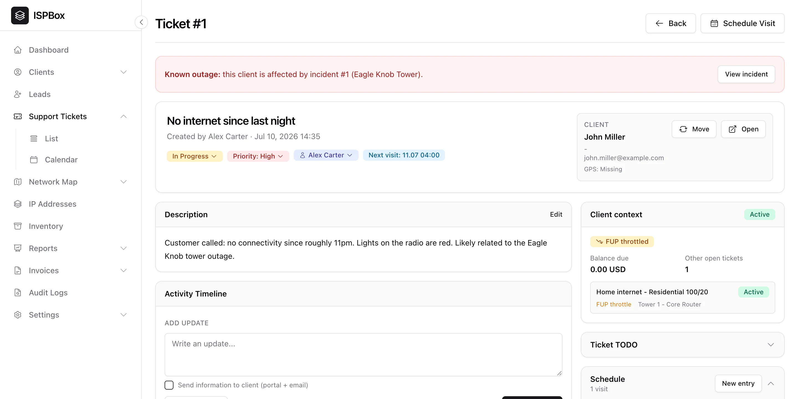
Task: Edit the ticket description
Action: tap(556, 214)
